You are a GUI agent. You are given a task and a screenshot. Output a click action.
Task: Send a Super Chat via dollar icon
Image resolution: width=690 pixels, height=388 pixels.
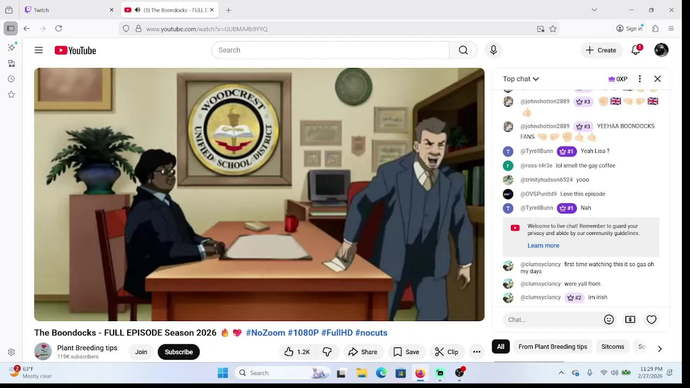point(630,320)
